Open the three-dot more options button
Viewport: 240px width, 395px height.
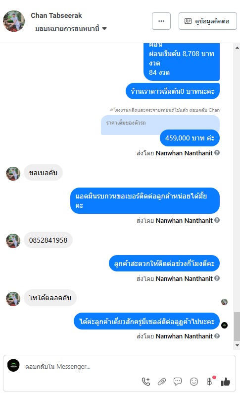tap(161, 21)
